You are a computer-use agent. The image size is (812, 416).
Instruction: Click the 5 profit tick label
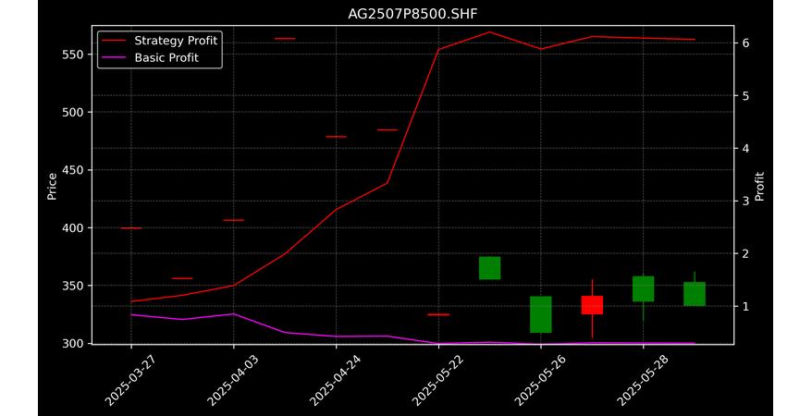pyautogui.click(x=745, y=96)
